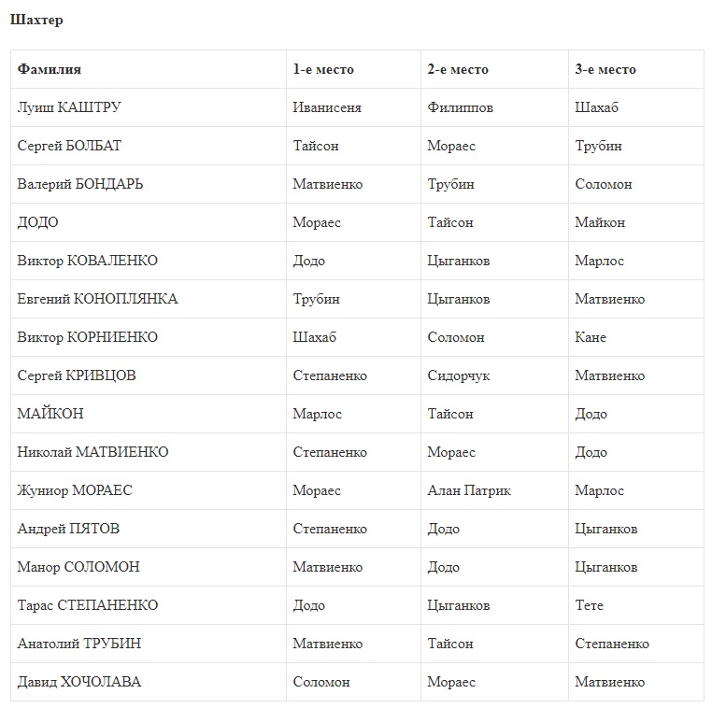Click the 2-е место column header
The width and height of the screenshot is (712, 708).
tap(458, 69)
